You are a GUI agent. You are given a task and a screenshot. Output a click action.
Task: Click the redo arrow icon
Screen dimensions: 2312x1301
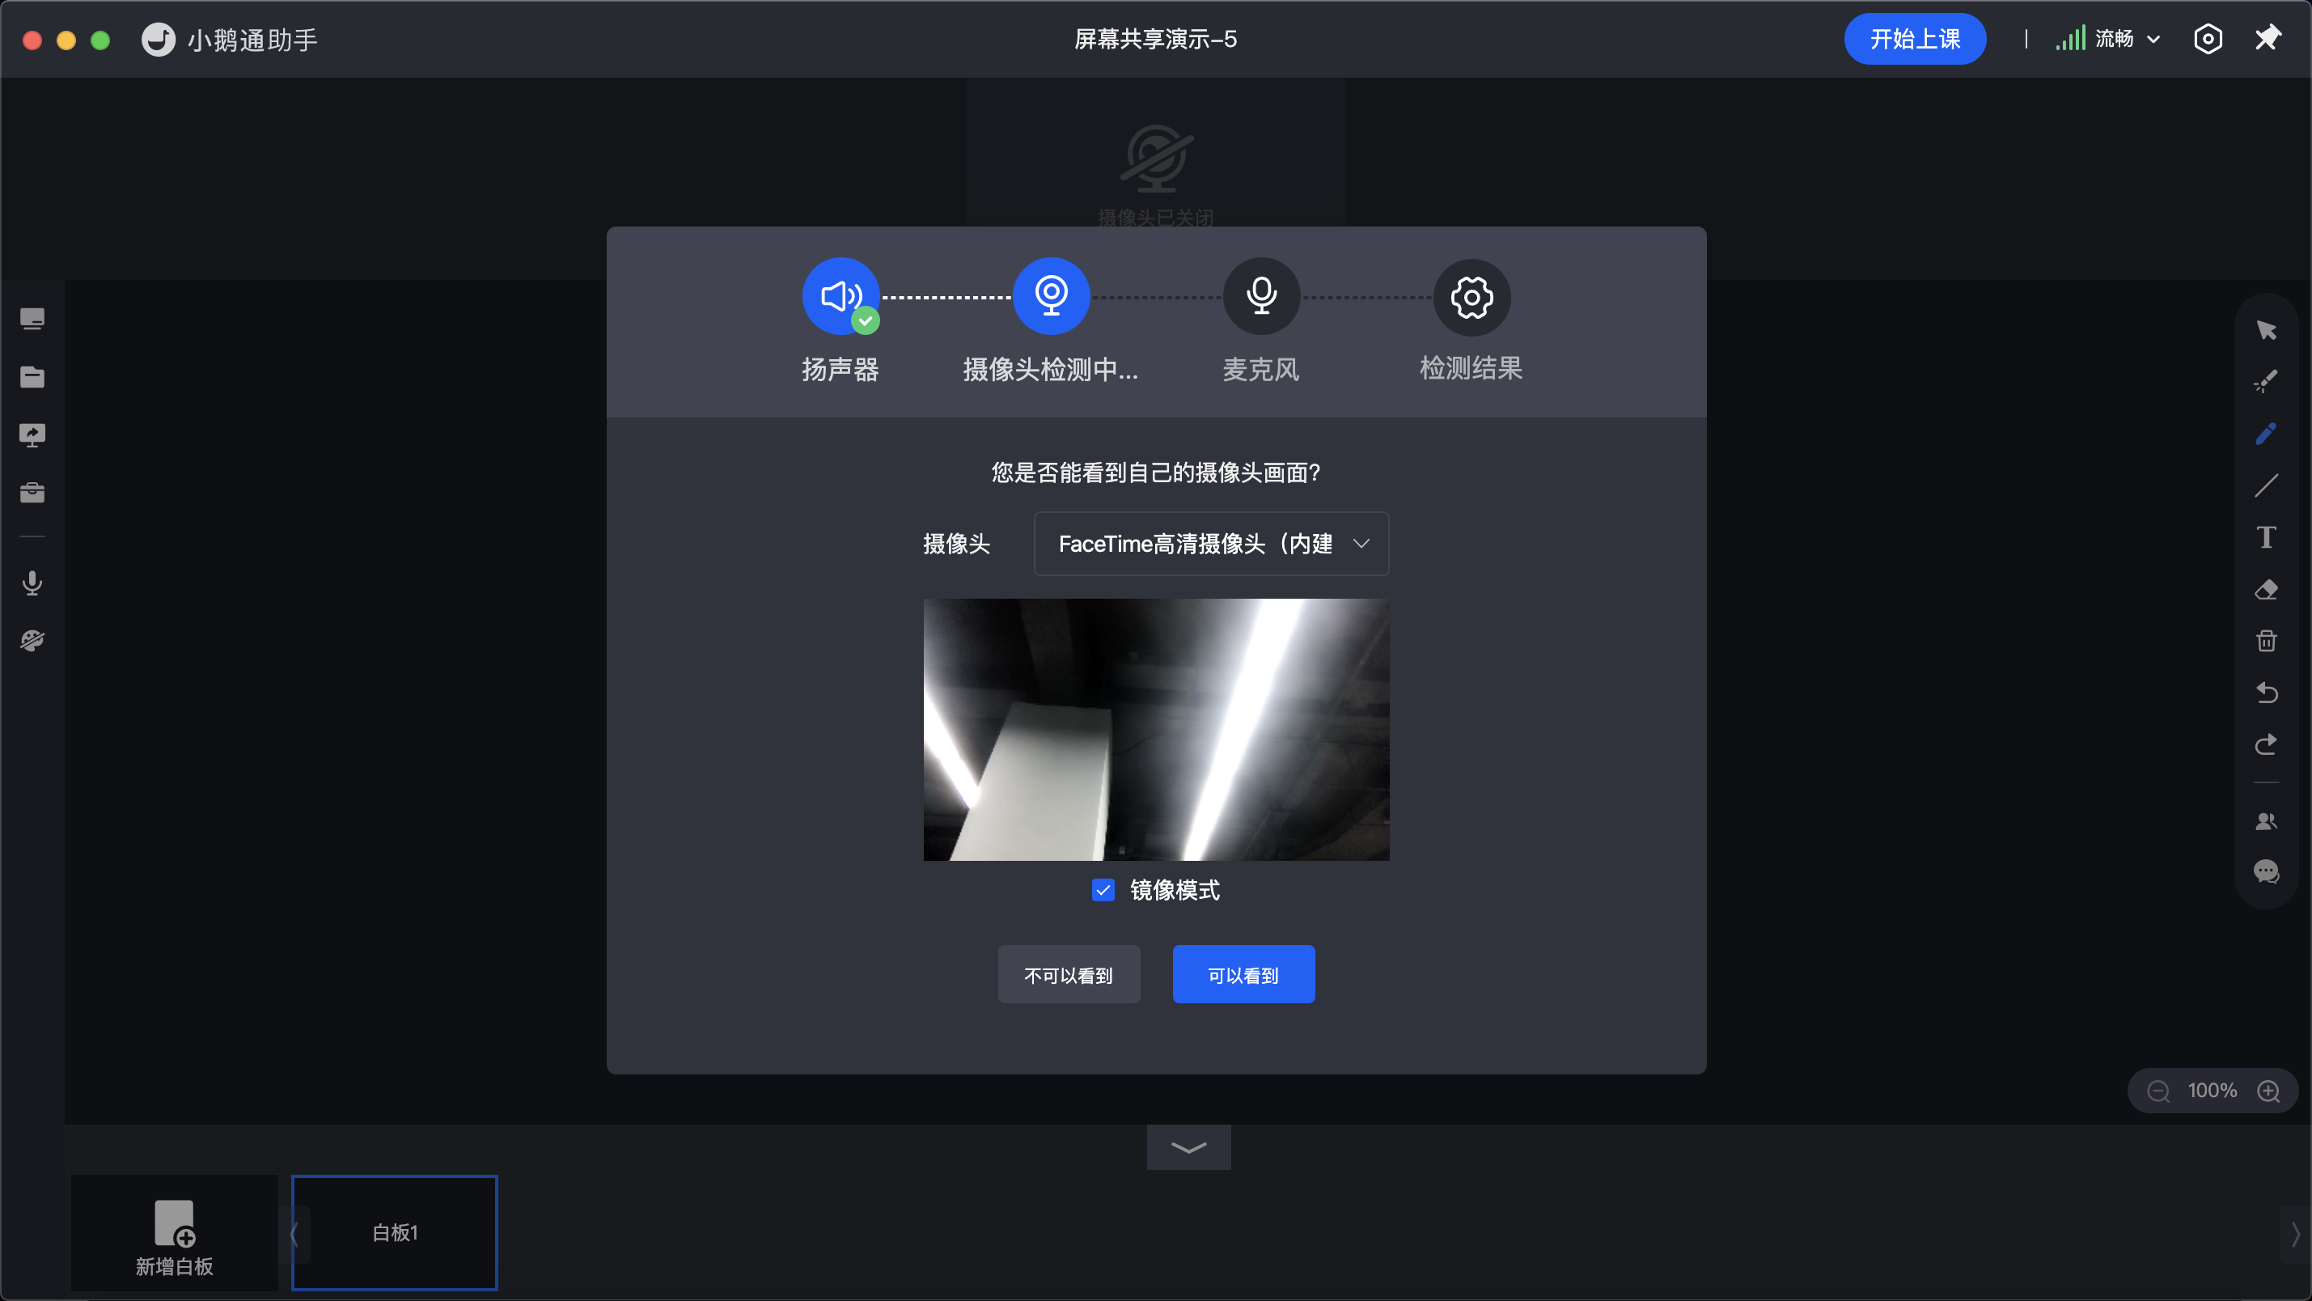[x=2266, y=744]
